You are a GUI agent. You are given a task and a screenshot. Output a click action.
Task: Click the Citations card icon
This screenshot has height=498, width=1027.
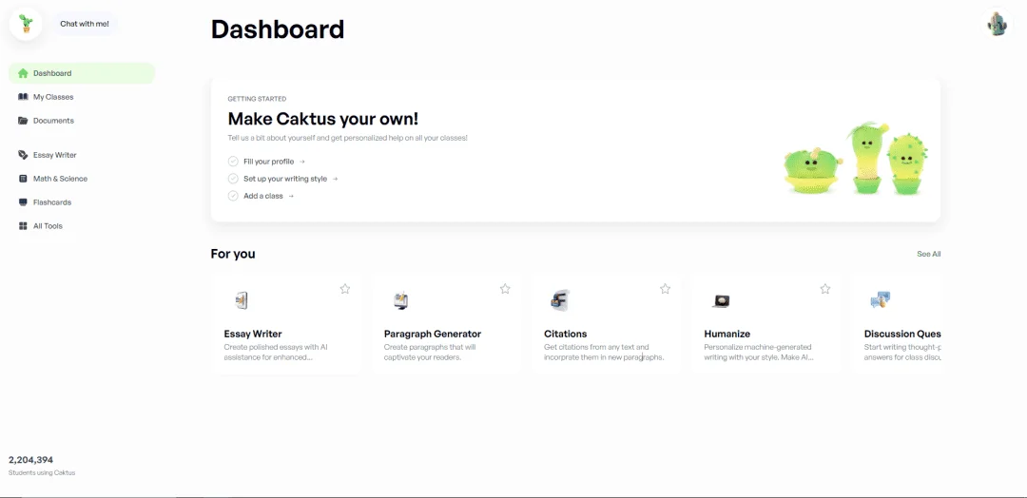560,300
